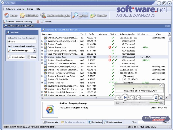Close the shakira search tab with red X
Image resolution: width=173 pixels, height=130 pixels.
pyautogui.click(x=38, y=22)
